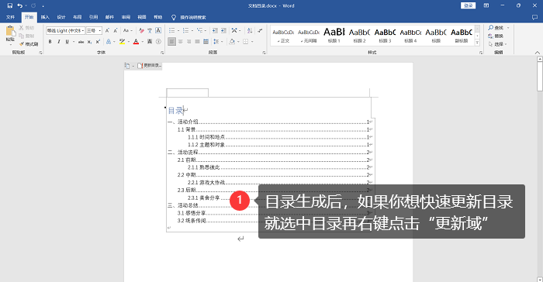Click the Save icon in quick access toolbar
This screenshot has height=282, width=543.
[9, 5]
